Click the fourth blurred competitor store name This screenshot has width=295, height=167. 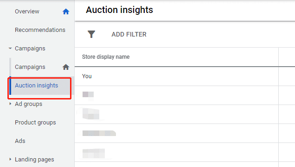tap(94, 153)
